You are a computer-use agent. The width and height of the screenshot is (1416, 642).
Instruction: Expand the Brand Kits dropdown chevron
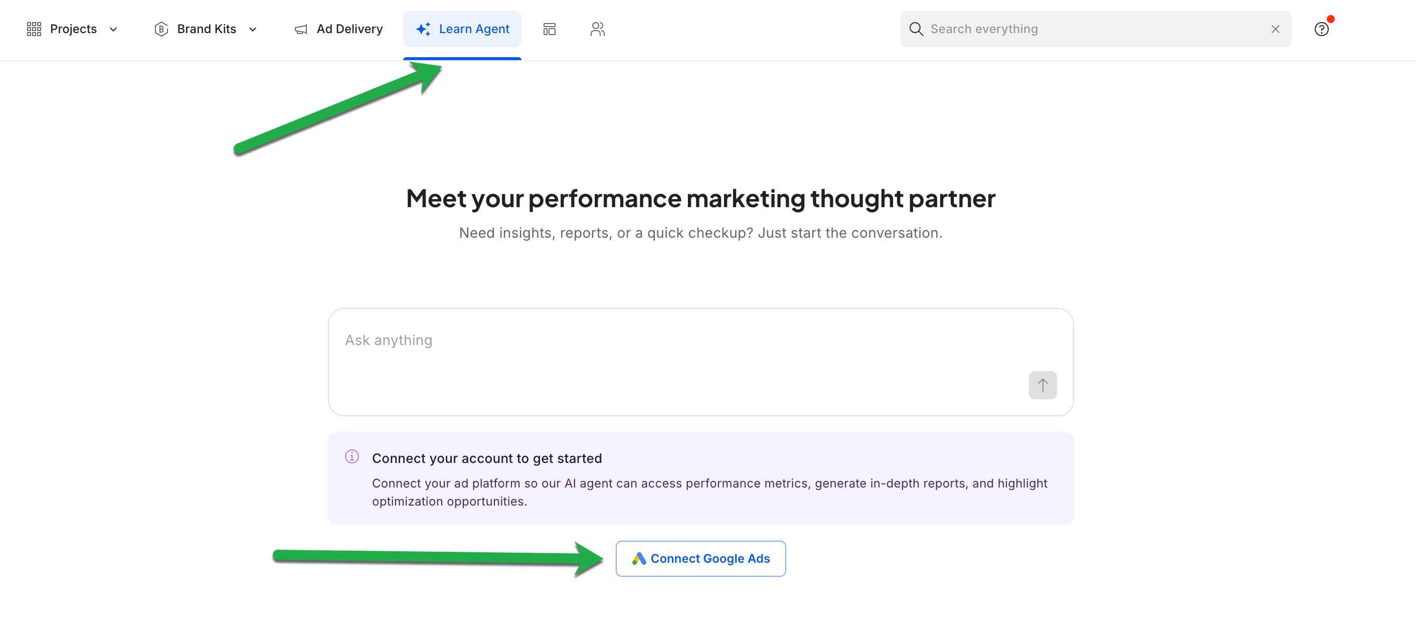(x=253, y=29)
